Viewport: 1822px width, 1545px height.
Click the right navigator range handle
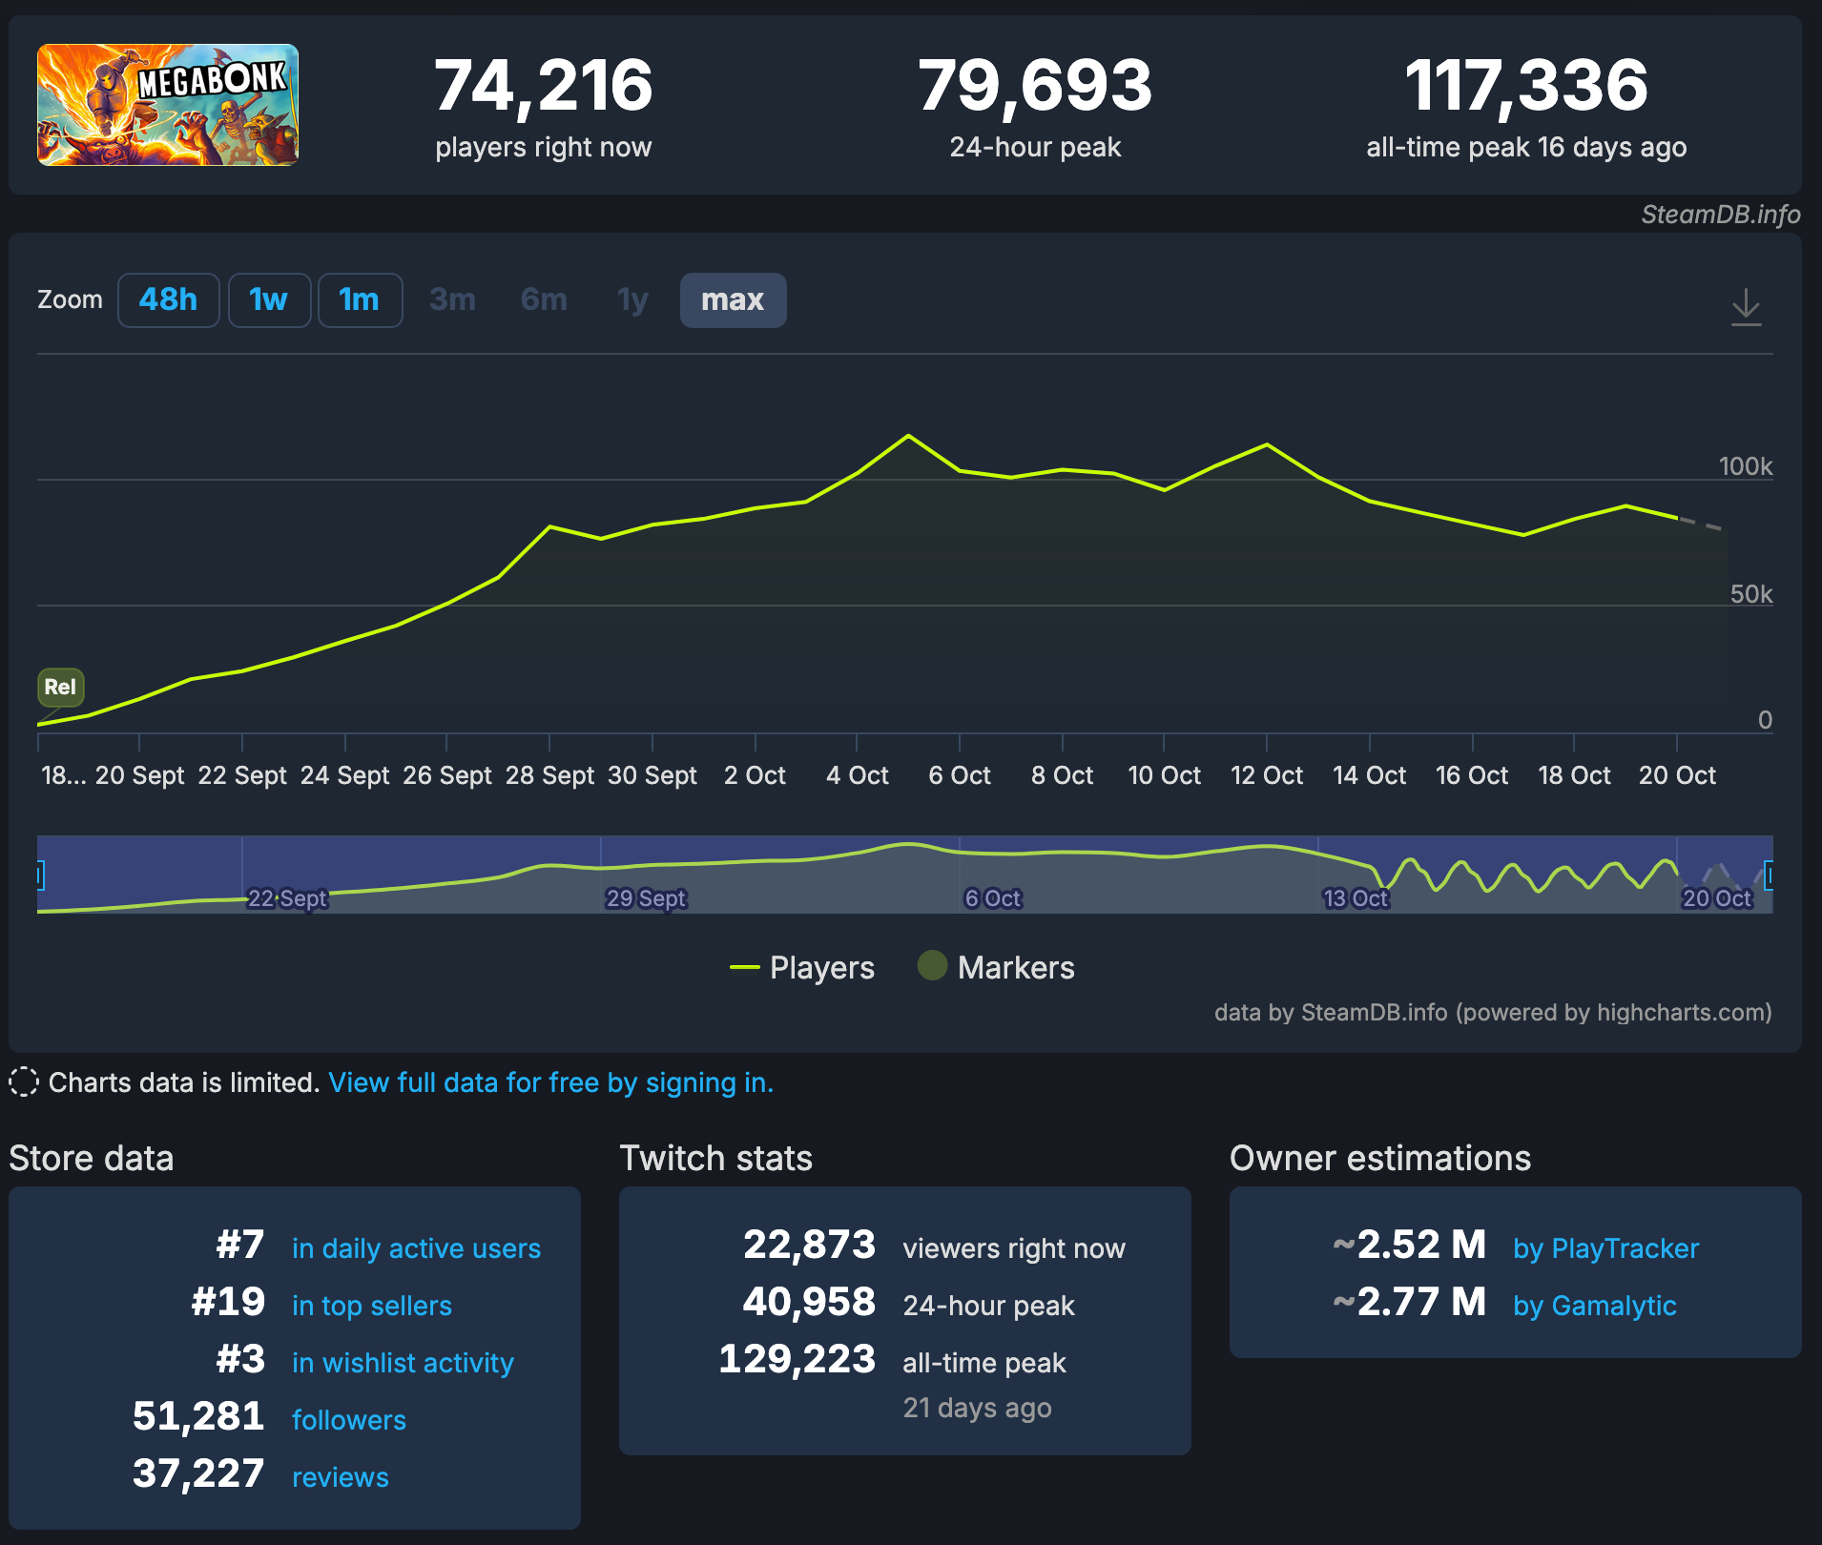click(1769, 875)
